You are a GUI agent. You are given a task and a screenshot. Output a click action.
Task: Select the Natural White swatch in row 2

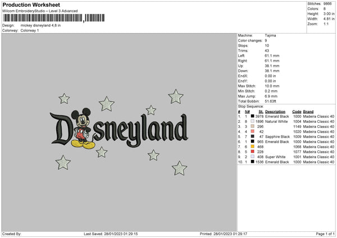click(x=253, y=121)
